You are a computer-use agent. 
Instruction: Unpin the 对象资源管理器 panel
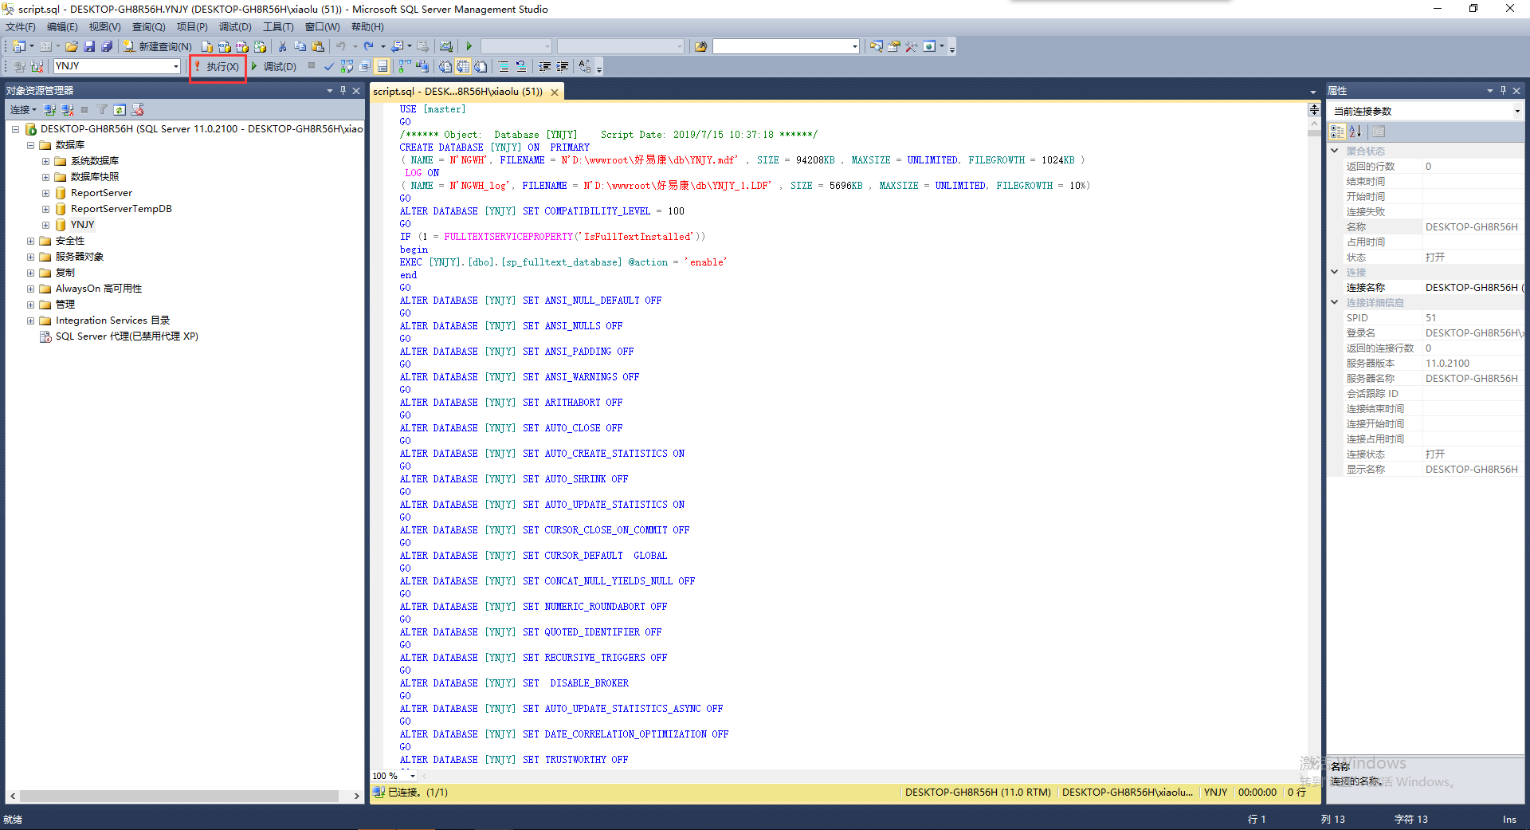coord(343,90)
